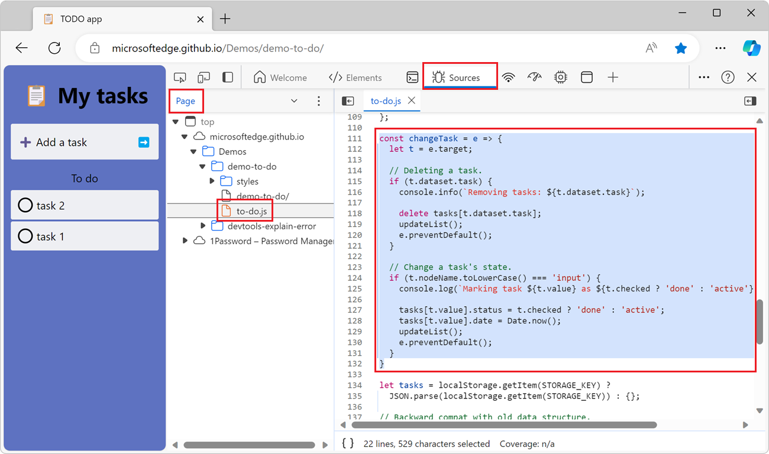Expand the devtools-explain-error folder
This screenshot has height=454, width=769.
pos(203,225)
